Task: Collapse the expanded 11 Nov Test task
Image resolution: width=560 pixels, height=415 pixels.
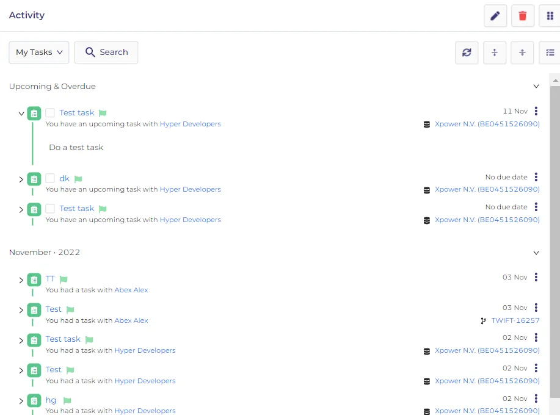Action: click(x=21, y=114)
